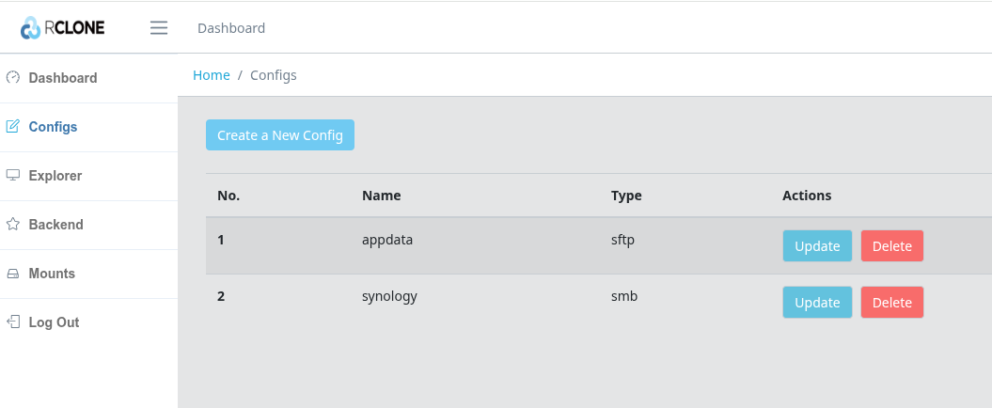Open the Mounts section

click(88, 274)
